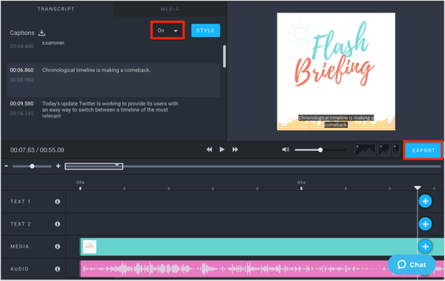Viewport: 445px width, 281px height.
Task: Switch to the MEDIA tab
Action: (170, 9)
